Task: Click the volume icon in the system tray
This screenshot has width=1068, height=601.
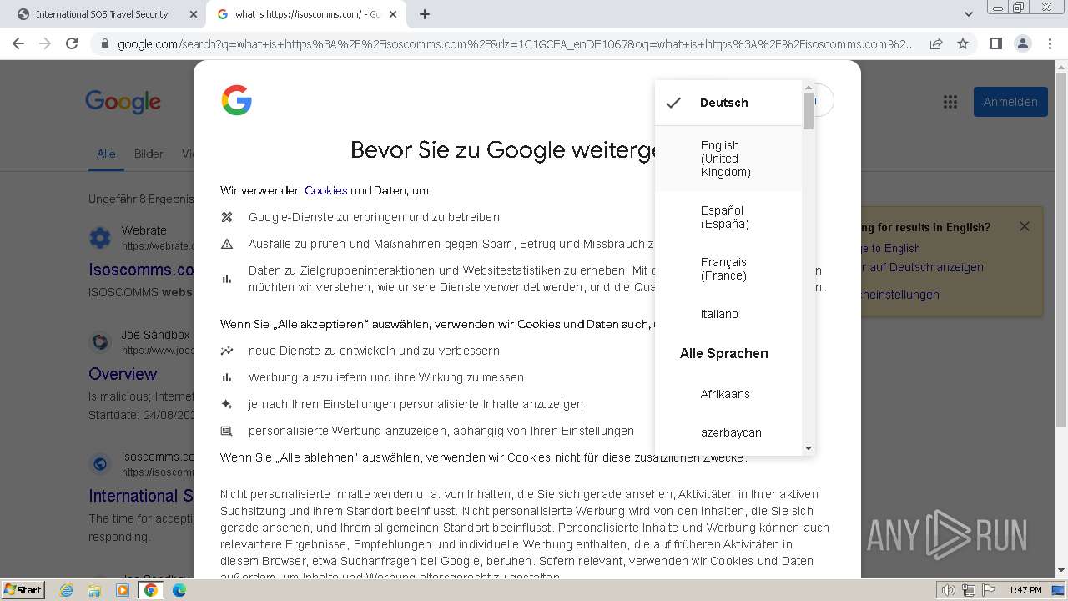Action: [x=949, y=590]
